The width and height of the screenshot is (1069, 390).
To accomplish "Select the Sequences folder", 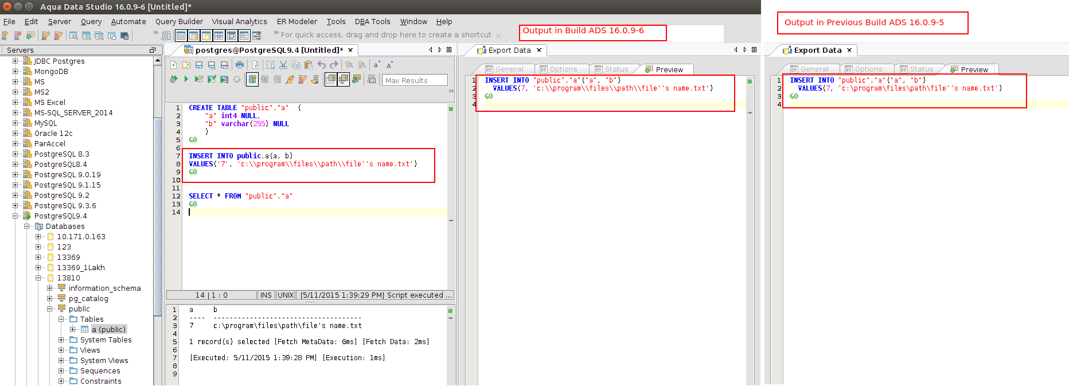I will 100,370.
